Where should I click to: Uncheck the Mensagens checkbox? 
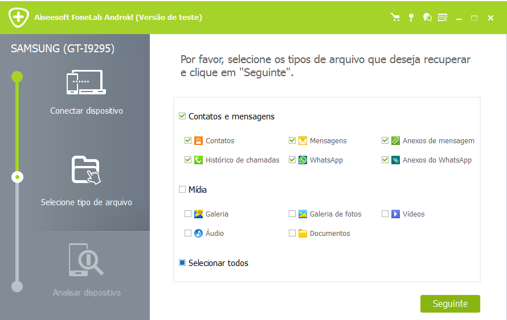(x=292, y=141)
